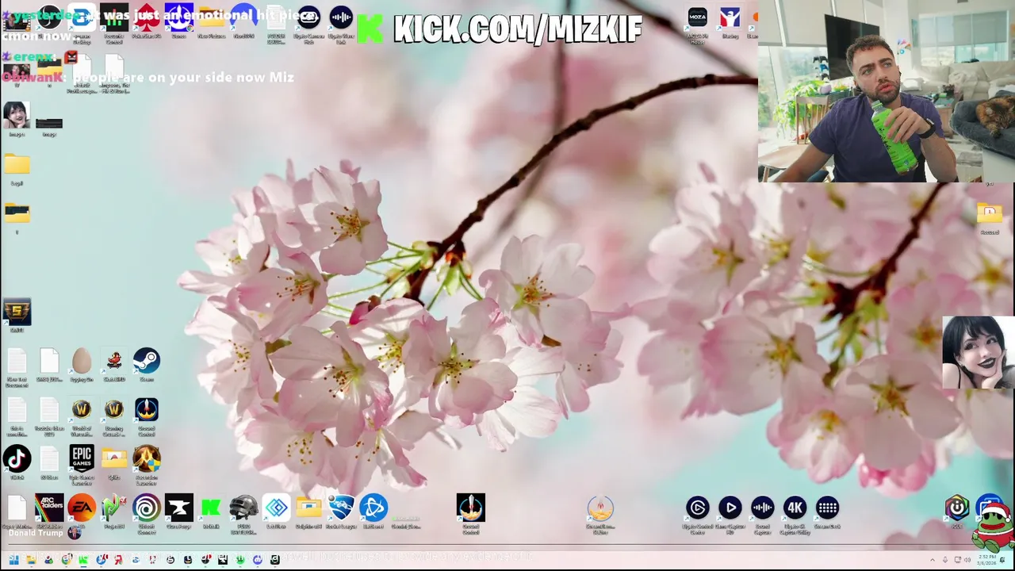Open the dark folder below yellow folder
Screen dimensions: 1015x571
[x=17, y=213]
